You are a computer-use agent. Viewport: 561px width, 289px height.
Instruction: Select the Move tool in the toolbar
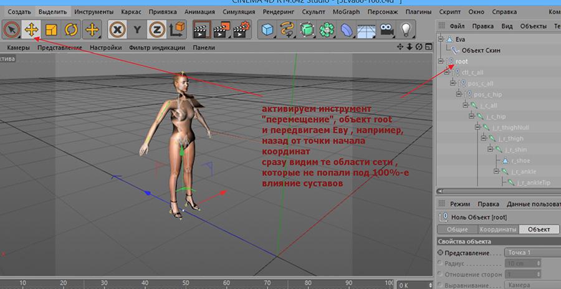point(30,29)
